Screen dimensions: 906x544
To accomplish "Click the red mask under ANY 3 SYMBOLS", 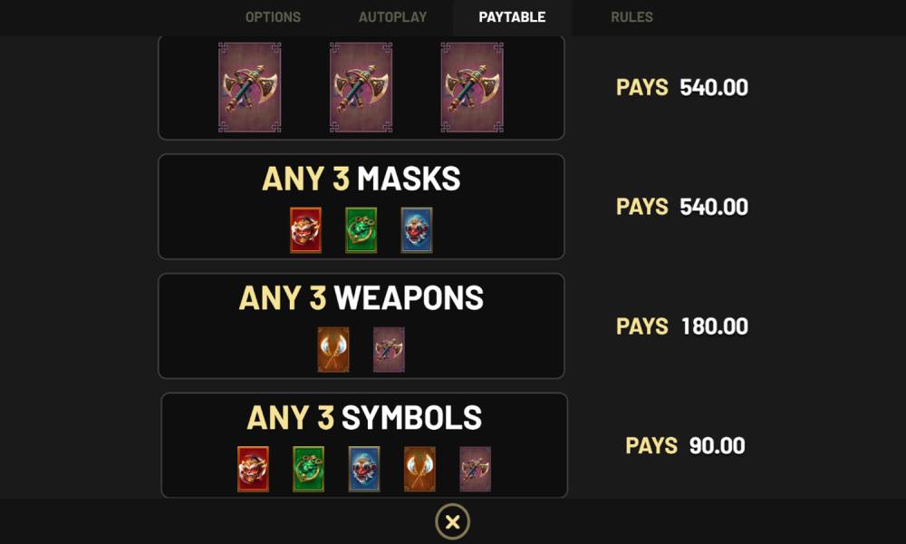I will (253, 469).
